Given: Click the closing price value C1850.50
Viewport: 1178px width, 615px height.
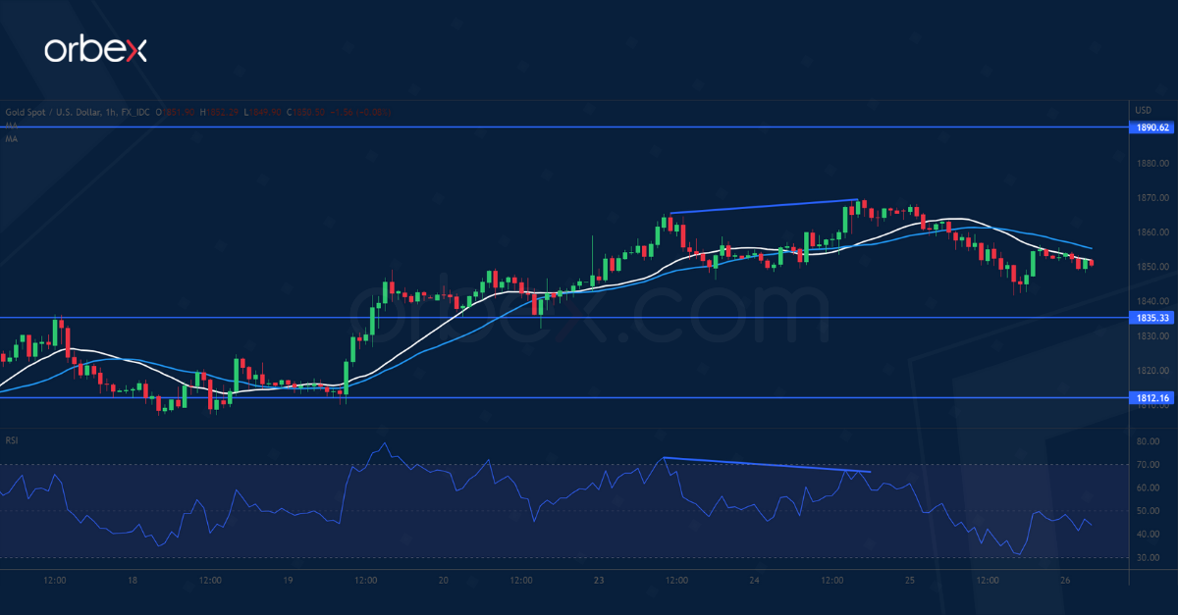Looking at the screenshot, I should tap(302, 114).
